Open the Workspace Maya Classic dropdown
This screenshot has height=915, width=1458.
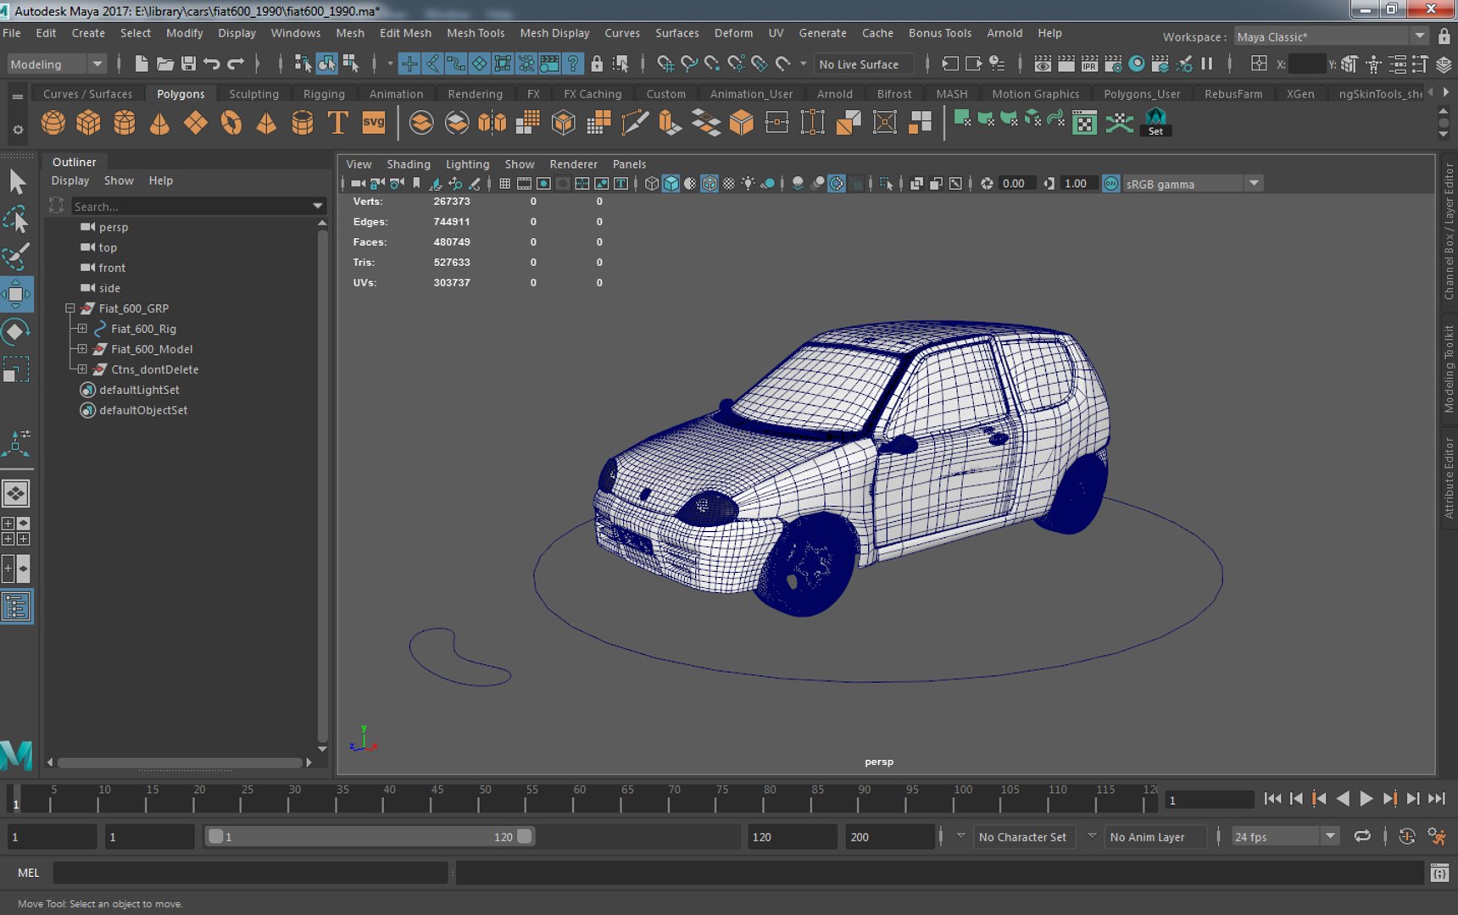coord(1330,36)
